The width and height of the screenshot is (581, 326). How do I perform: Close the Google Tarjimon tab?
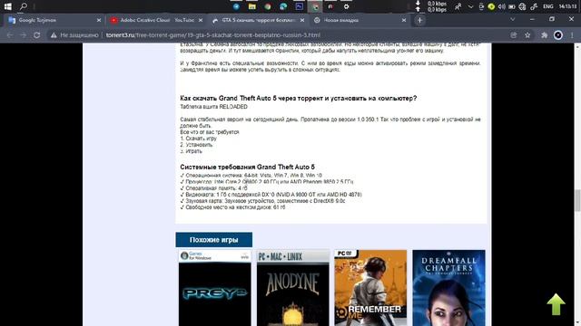[x=99, y=20]
